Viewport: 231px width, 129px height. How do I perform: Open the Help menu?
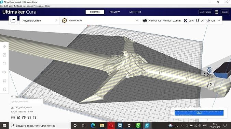(47, 6)
